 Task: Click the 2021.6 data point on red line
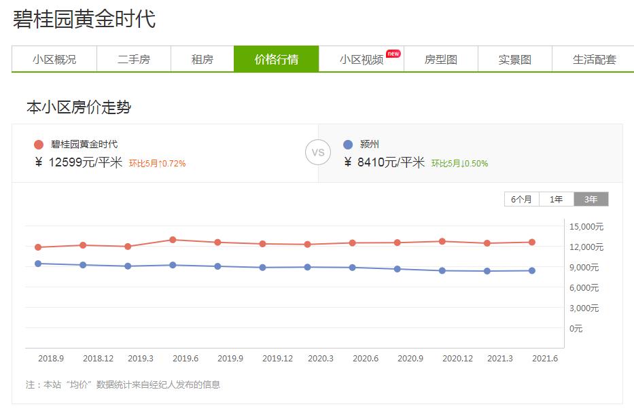[x=531, y=241]
